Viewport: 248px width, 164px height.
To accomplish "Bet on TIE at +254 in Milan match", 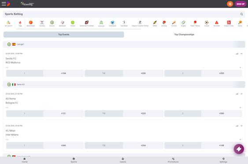I will [124, 145].
